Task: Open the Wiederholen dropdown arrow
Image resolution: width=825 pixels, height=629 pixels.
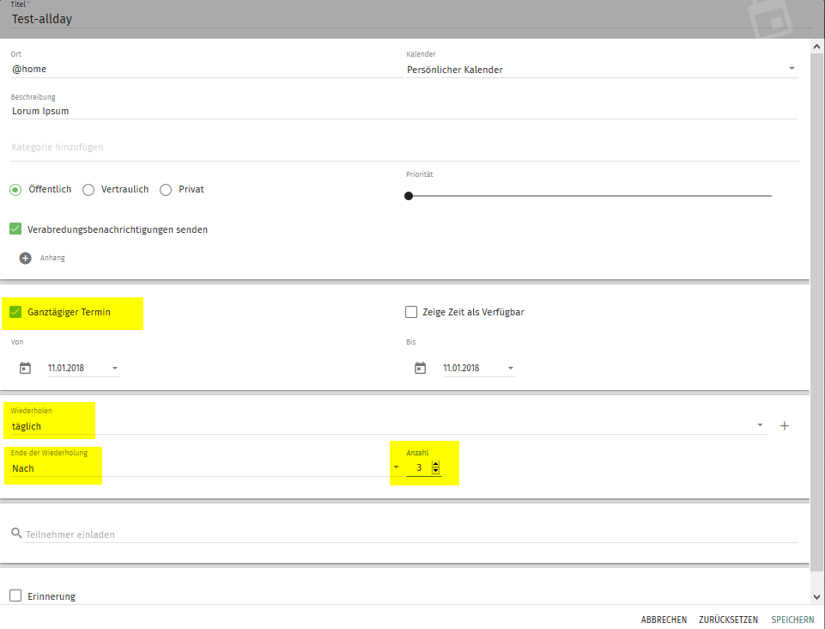Action: pyautogui.click(x=760, y=425)
